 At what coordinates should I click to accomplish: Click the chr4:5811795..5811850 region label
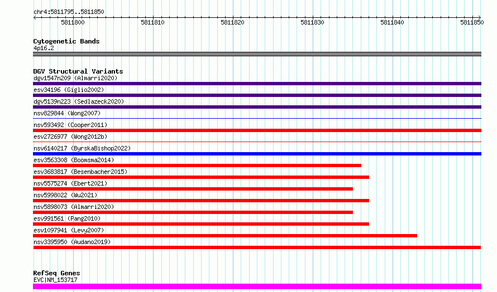click(69, 12)
